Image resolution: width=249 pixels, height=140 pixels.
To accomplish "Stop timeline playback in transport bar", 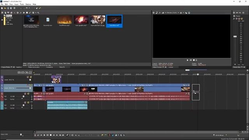I will pyautogui.click(x=51, y=135).
